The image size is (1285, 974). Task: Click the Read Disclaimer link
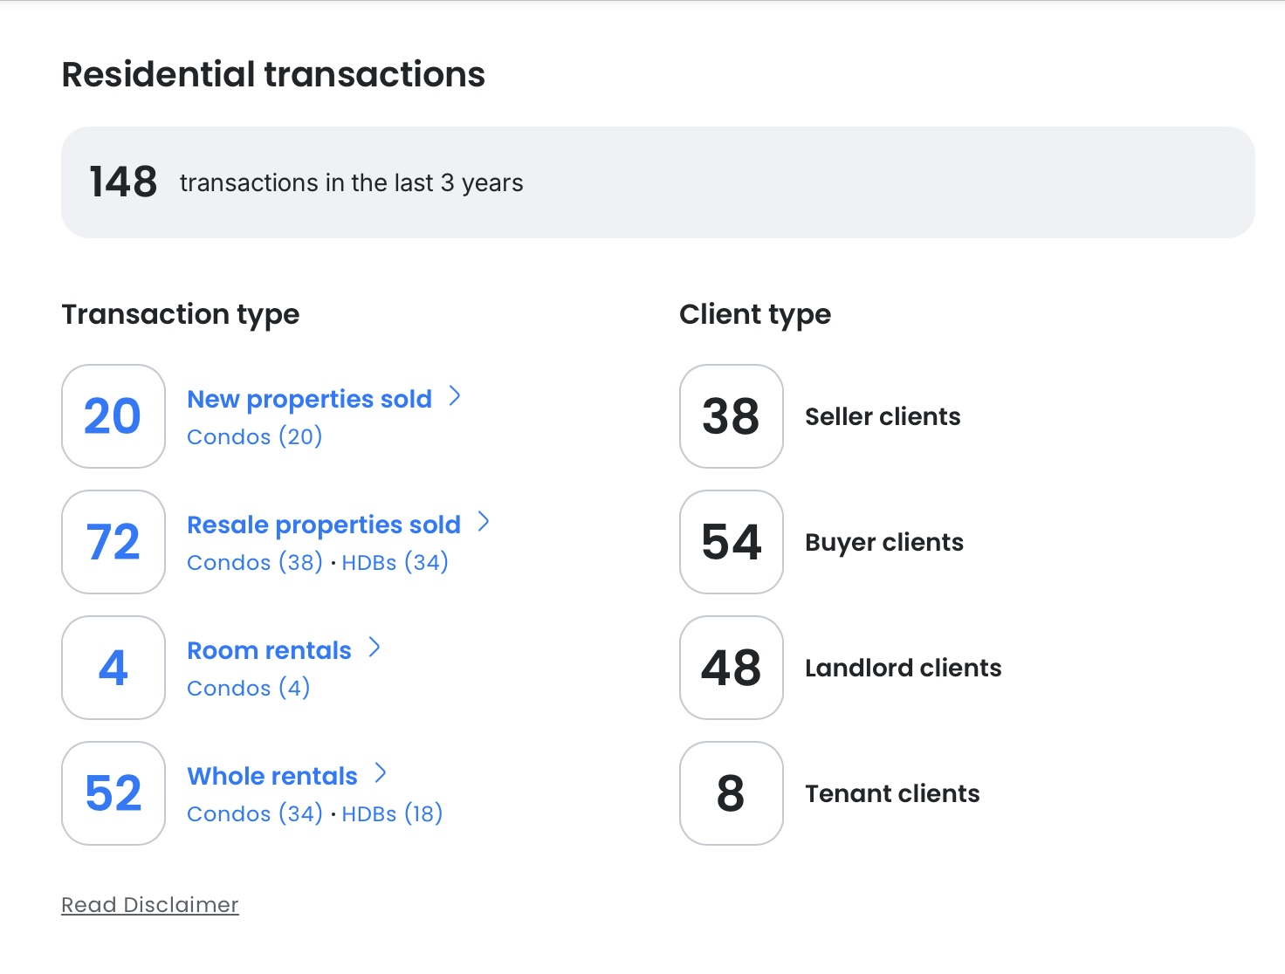150,905
